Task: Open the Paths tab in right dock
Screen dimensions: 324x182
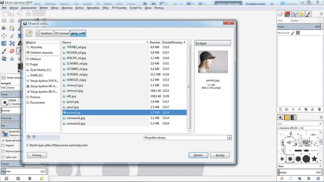Action: [294, 14]
